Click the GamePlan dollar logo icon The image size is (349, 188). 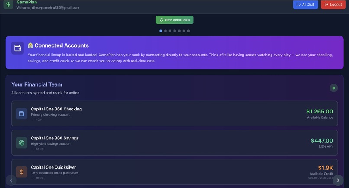8,4
